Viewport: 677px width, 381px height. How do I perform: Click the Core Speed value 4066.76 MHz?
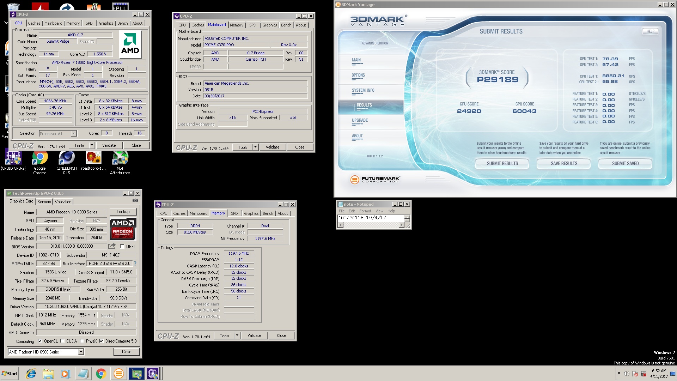click(55, 101)
